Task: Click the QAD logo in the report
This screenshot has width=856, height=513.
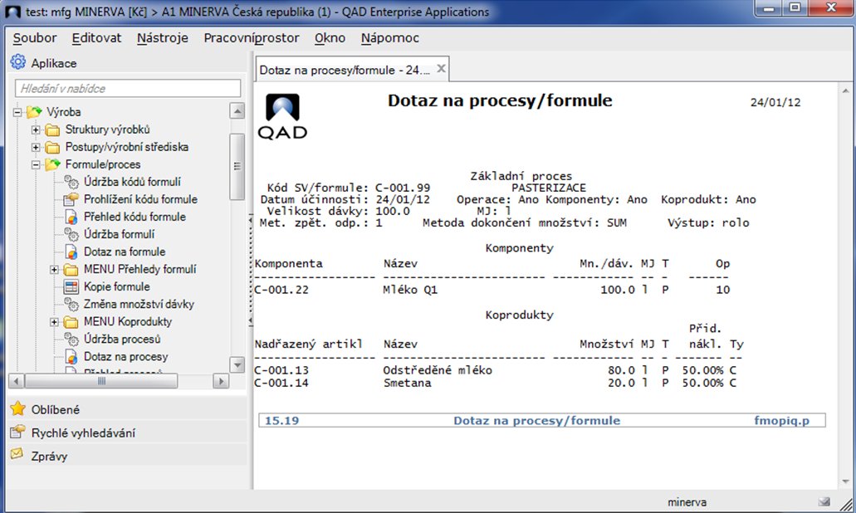Action: [282, 116]
